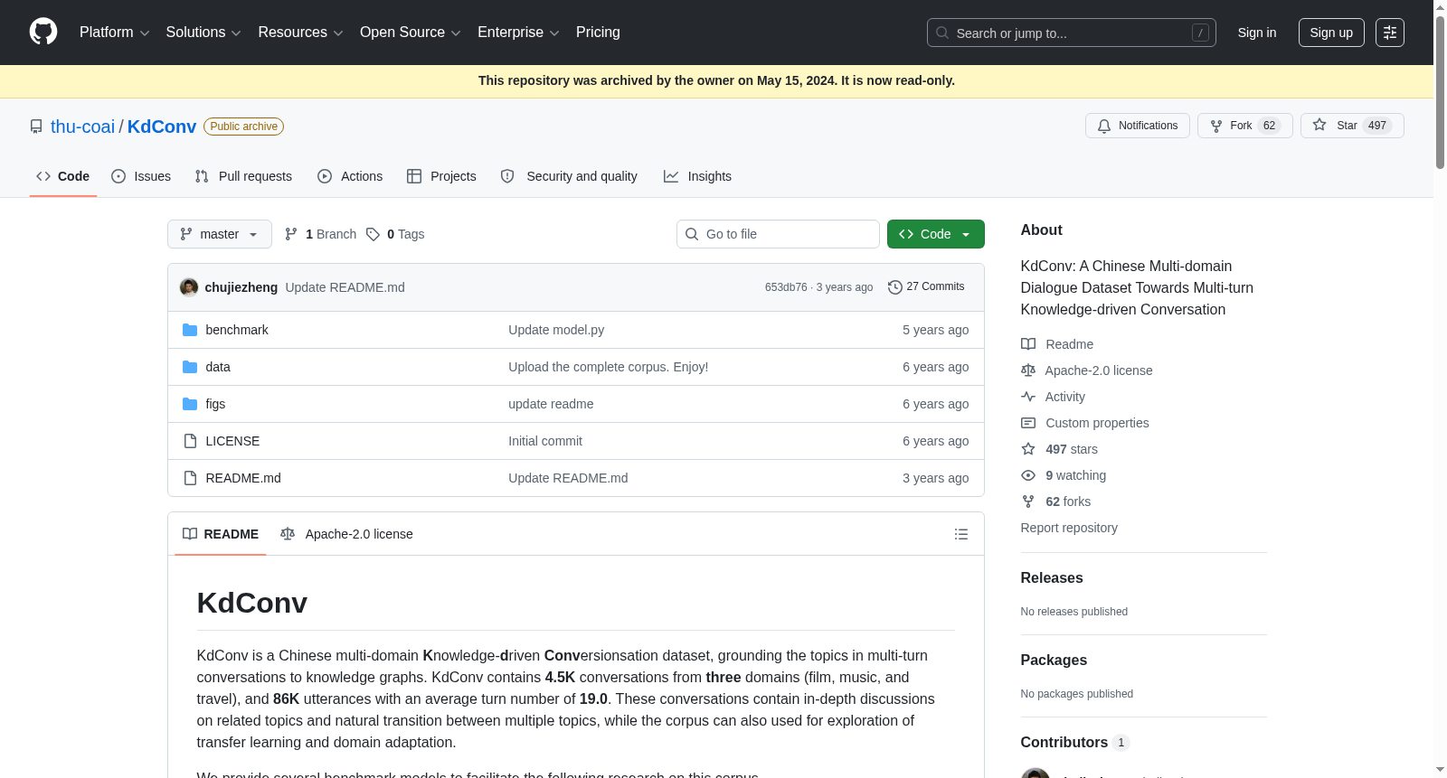Image resolution: width=1447 pixels, height=778 pixels.
Task: Open the Insights tab
Action: (697, 176)
